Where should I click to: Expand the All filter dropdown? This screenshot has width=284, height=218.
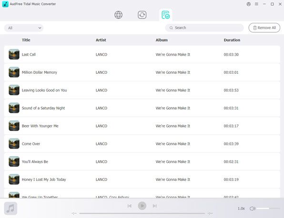point(24,28)
